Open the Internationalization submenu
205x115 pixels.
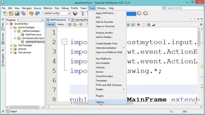pos(107,48)
